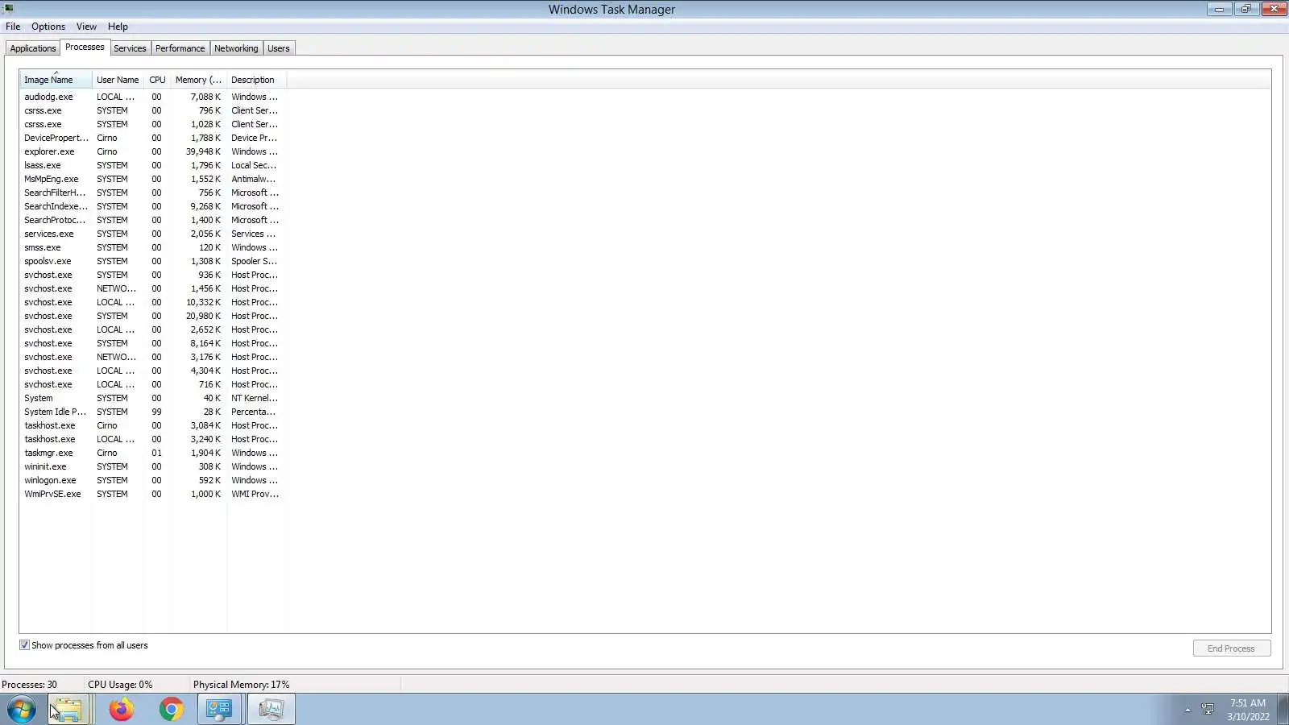The width and height of the screenshot is (1289, 725).
Task: Switch to the Applications tab
Action: pyautogui.click(x=33, y=48)
